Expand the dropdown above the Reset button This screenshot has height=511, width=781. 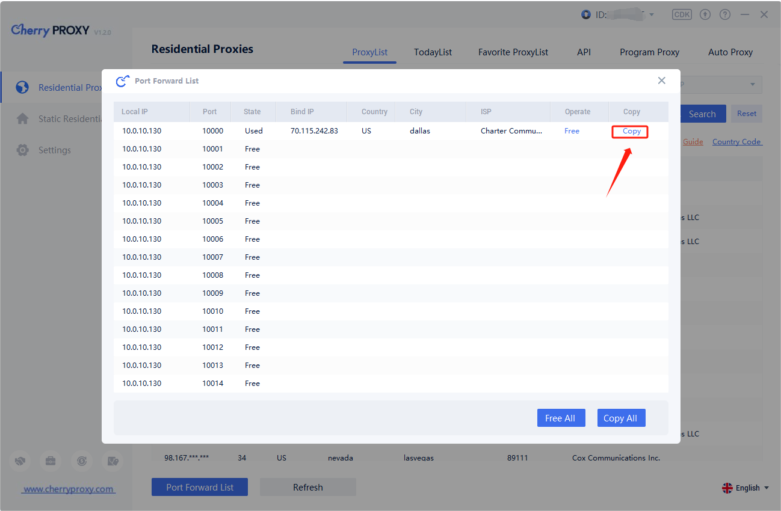coord(752,84)
